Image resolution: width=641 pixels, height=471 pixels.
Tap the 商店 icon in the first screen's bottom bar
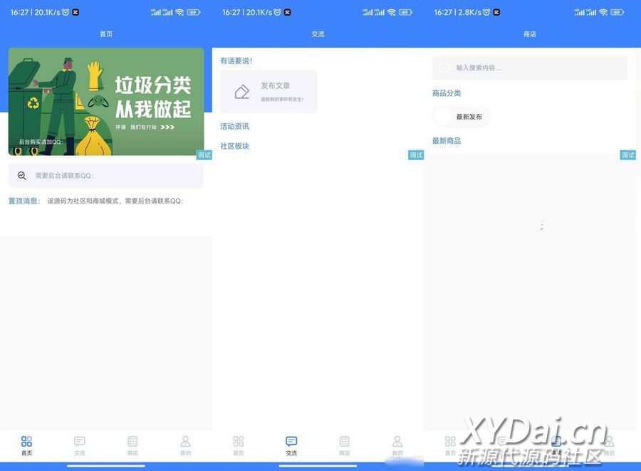point(132,442)
